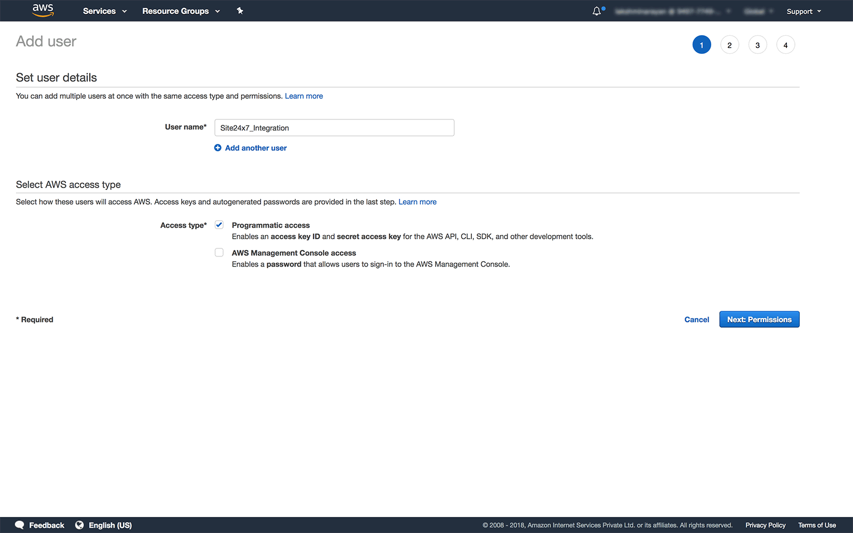
Task: Select step 3 circle in the progress indicator
Action: tap(758, 45)
